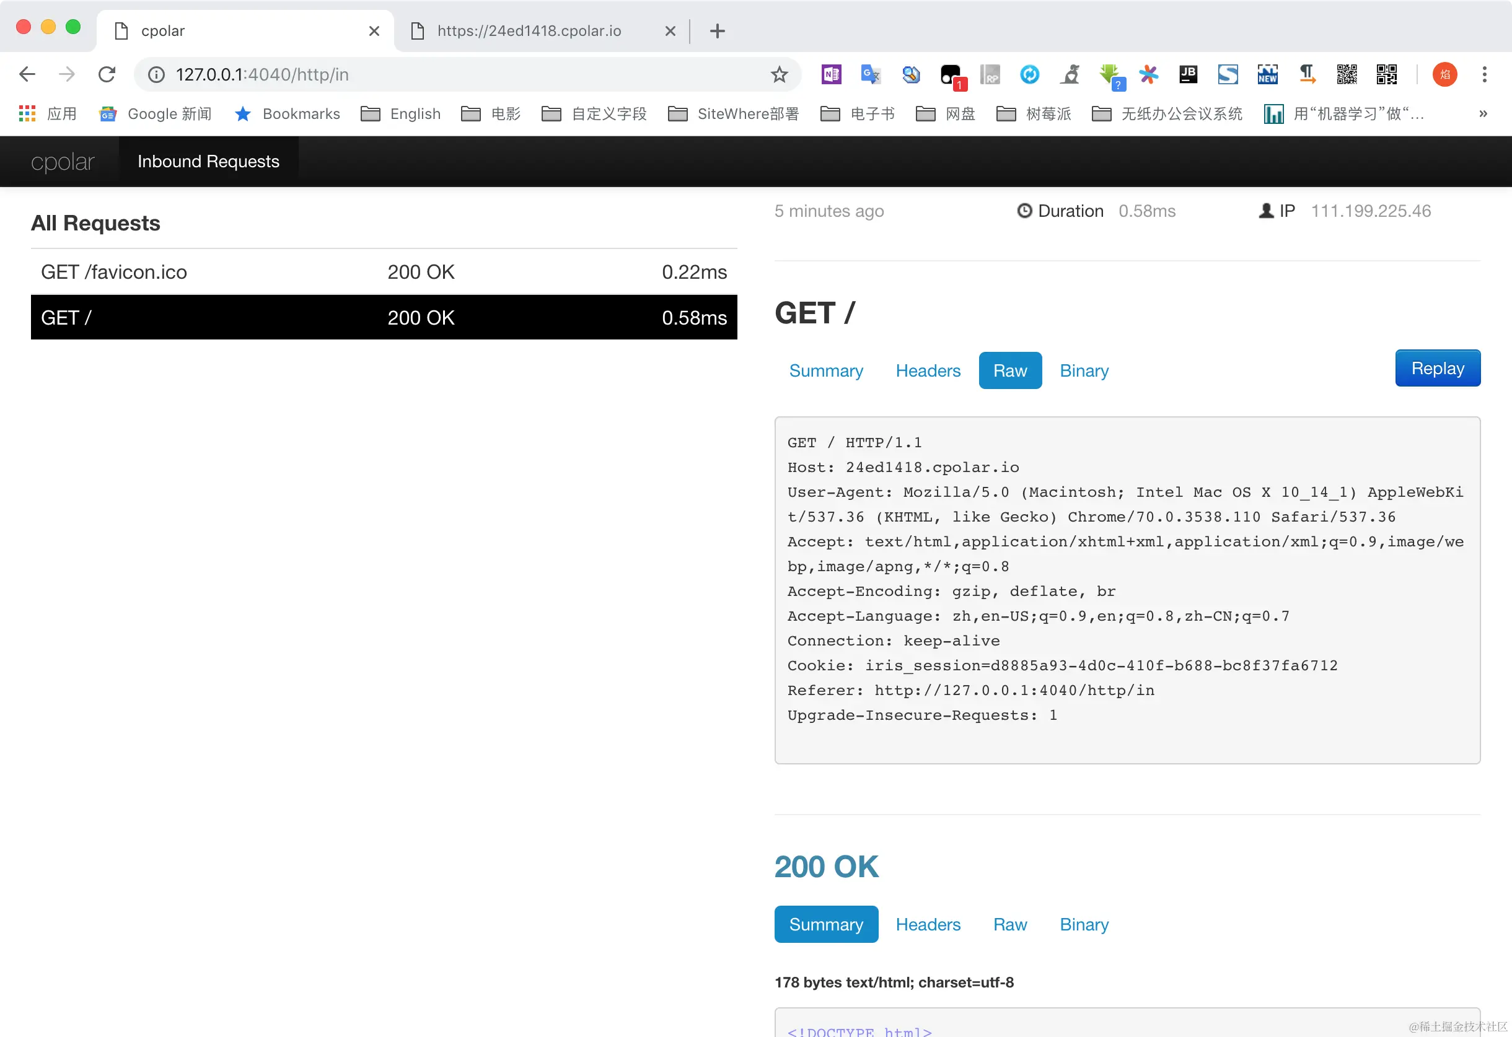Go back to previous page
Image resolution: width=1512 pixels, height=1037 pixels.
pos(27,75)
